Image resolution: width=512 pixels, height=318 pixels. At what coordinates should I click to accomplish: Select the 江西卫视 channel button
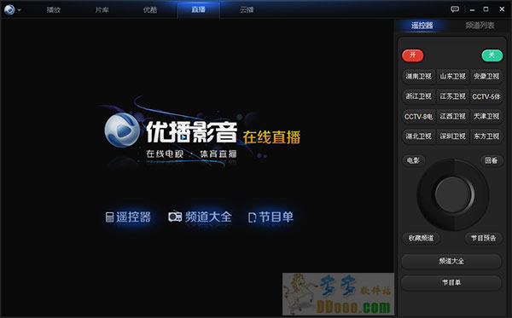pos(452,117)
